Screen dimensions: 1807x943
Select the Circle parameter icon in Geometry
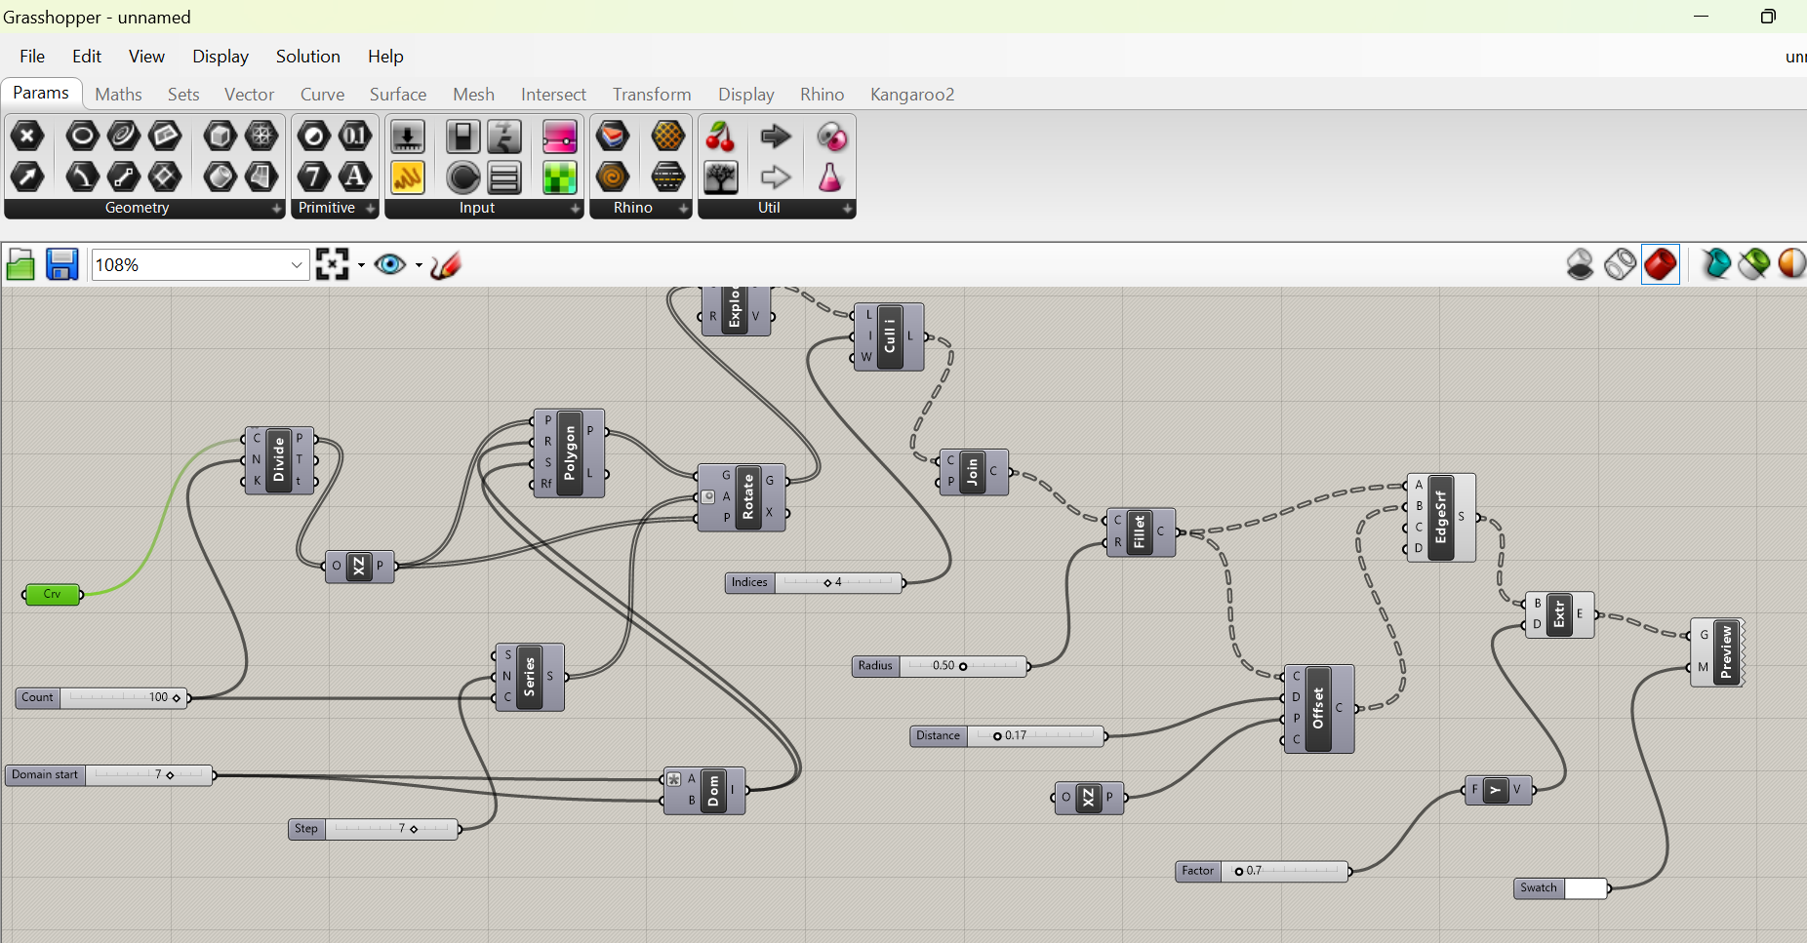coord(82,137)
